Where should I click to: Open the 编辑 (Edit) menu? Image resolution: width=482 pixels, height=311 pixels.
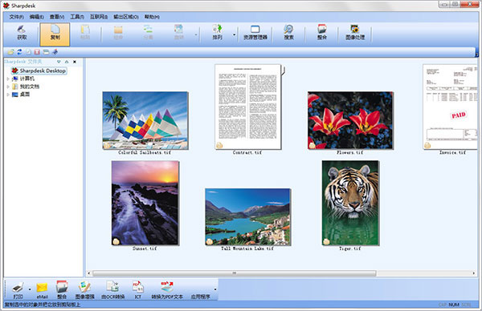click(x=37, y=17)
